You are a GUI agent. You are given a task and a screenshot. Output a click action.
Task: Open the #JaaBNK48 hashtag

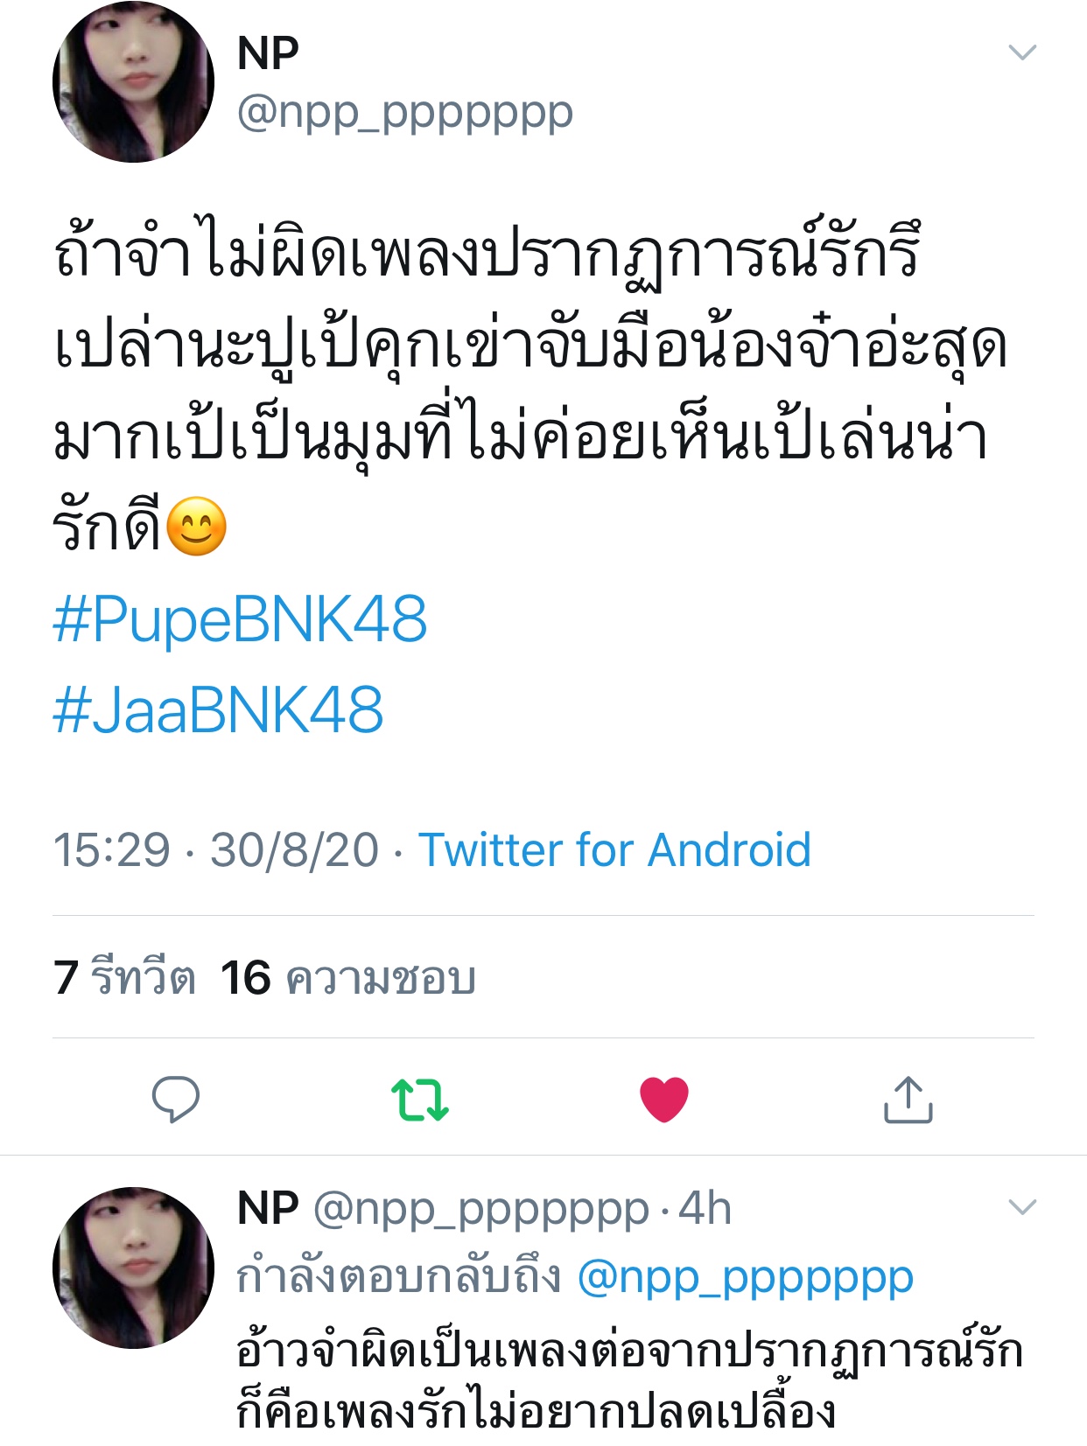[218, 709]
